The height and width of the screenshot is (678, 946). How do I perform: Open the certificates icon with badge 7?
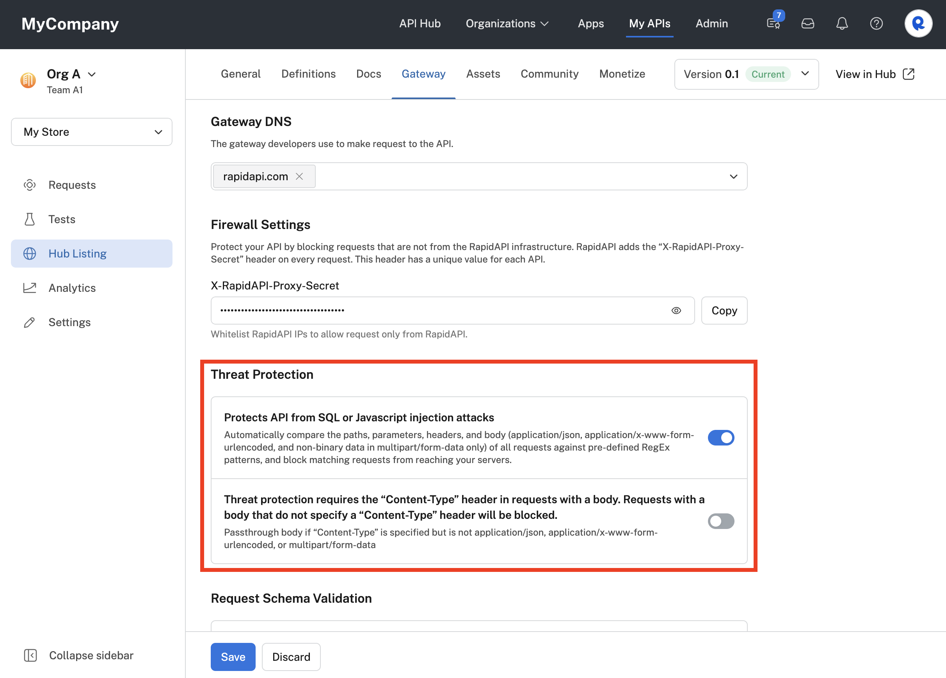(x=774, y=23)
